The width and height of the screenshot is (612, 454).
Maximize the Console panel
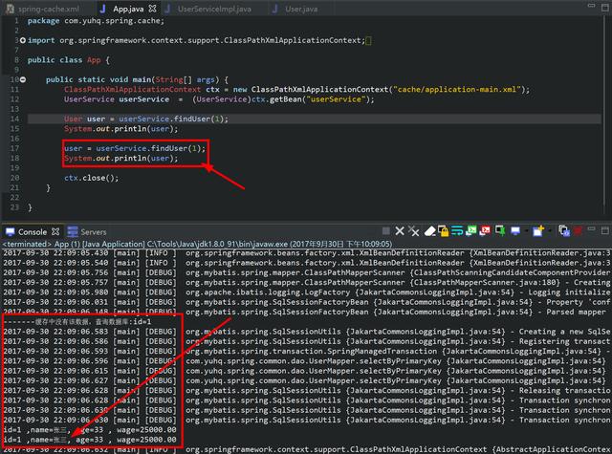tap(605, 231)
